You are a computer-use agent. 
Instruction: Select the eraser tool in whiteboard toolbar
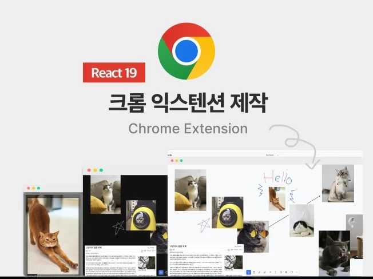[x=265, y=272]
